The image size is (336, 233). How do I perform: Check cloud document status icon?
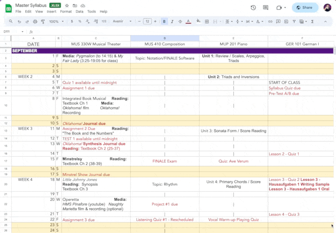[x=83, y=5]
